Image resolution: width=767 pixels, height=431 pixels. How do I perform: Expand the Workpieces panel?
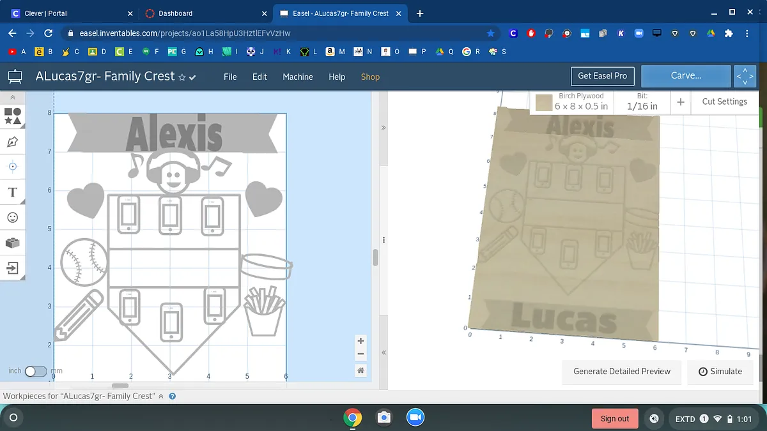(x=161, y=396)
